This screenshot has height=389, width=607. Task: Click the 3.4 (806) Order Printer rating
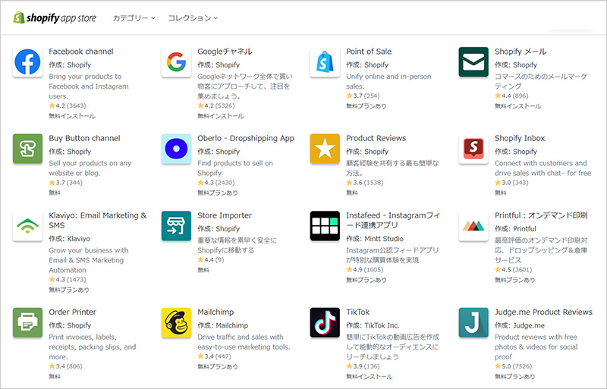point(65,366)
